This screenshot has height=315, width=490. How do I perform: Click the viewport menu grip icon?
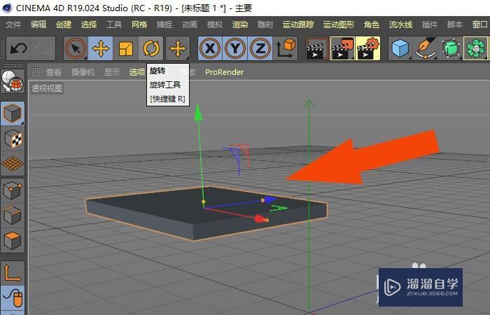pos(36,72)
